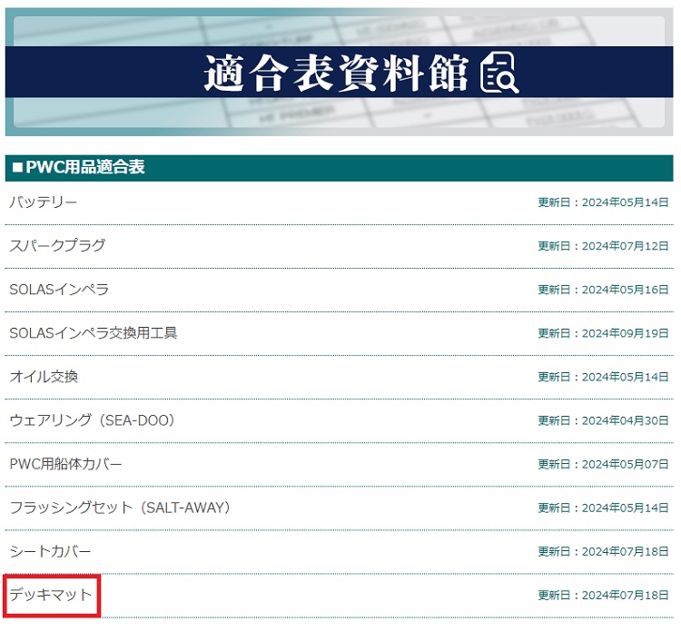Click the 2024年09月19日 update date
This screenshot has height=641, width=681.
[x=603, y=333]
